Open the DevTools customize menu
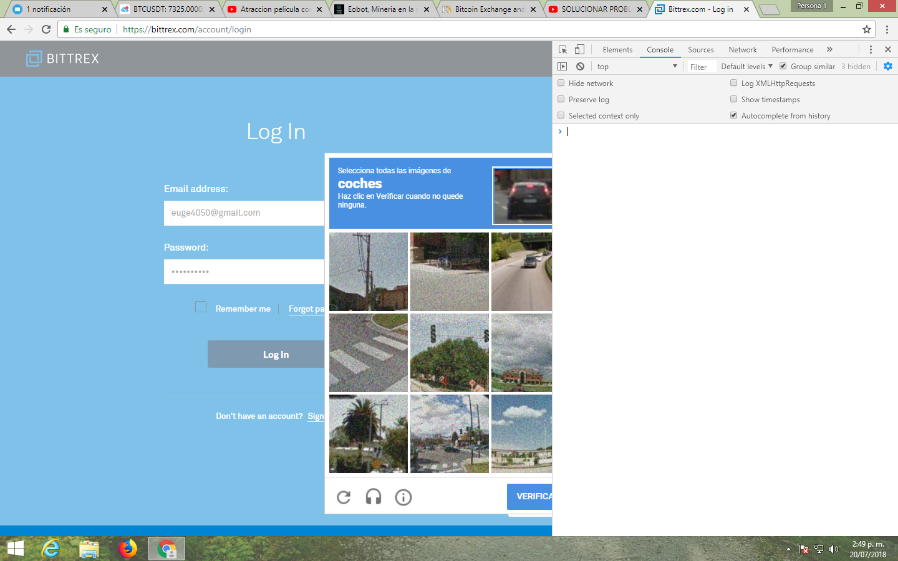This screenshot has width=898, height=561. pyautogui.click(x=871, y=49)
